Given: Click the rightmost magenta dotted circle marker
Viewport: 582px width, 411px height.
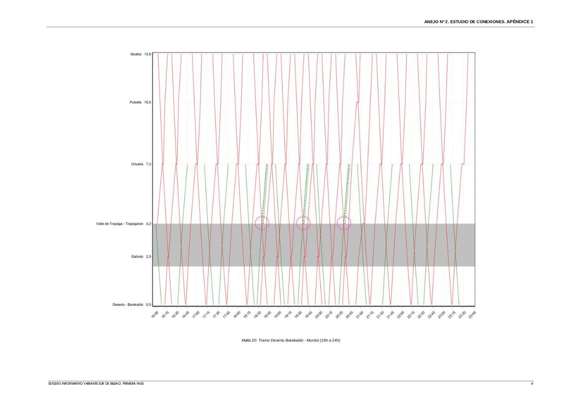Looking at the screenshot, I should [x=344, y=223].
